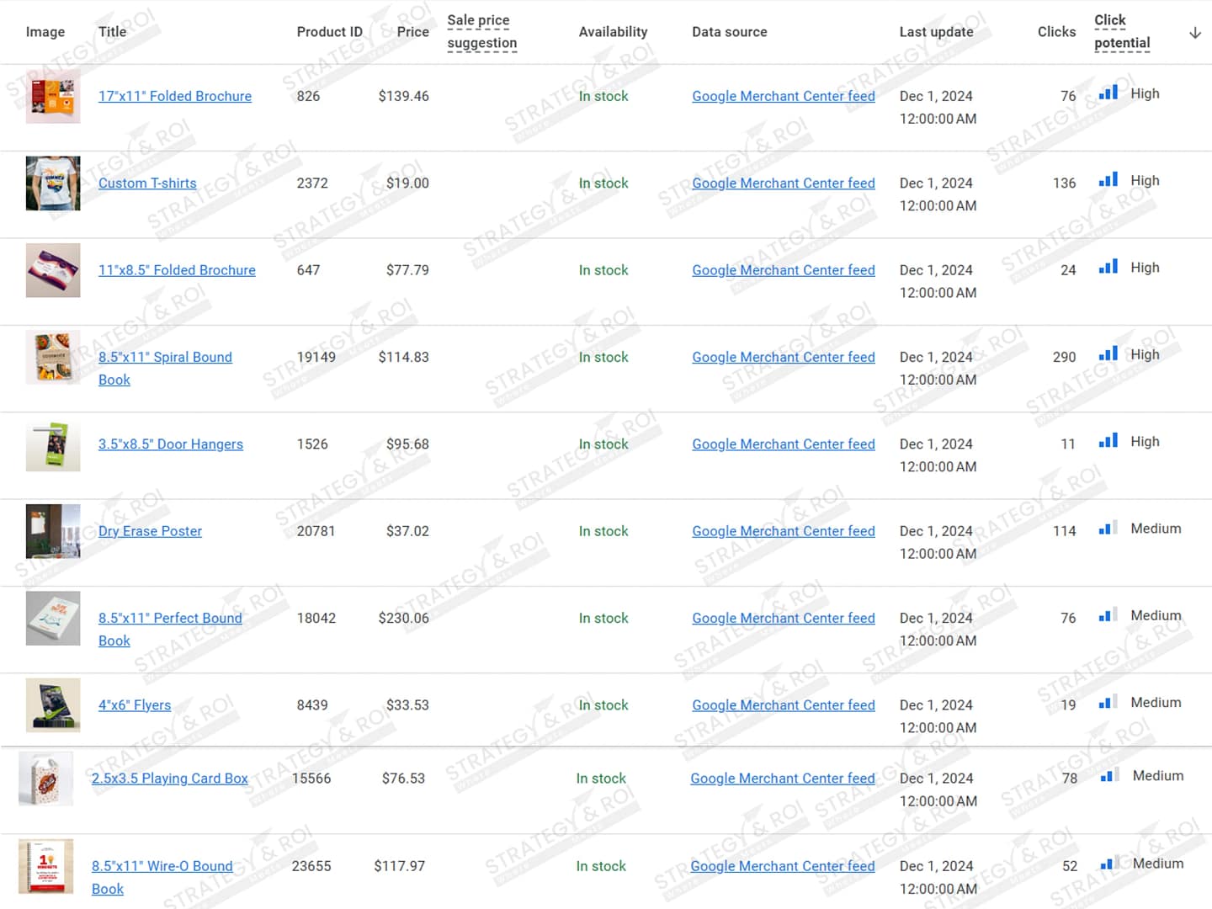Click the Last update column header
The height and width of the screenshot is (909, 1212).
(x=936, y=32)
